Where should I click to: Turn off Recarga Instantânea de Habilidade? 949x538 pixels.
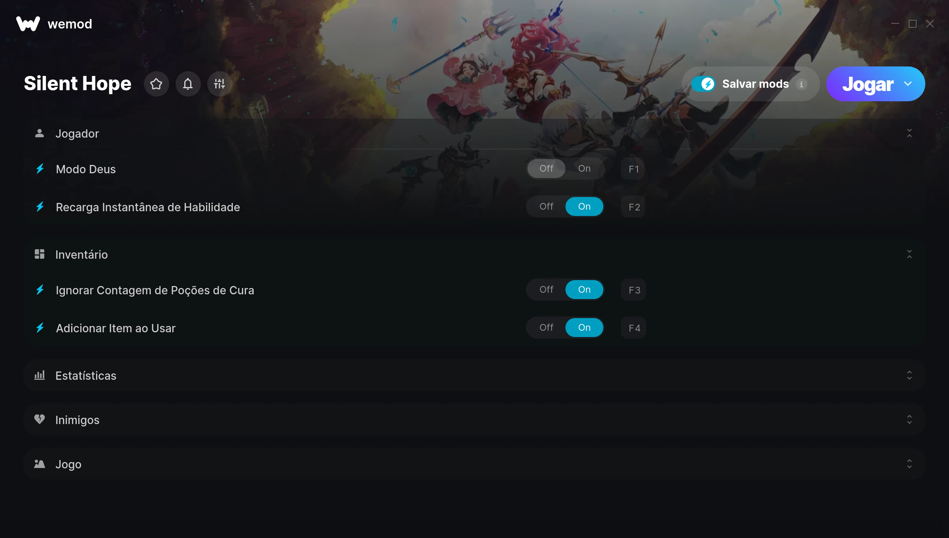(546, 206)
